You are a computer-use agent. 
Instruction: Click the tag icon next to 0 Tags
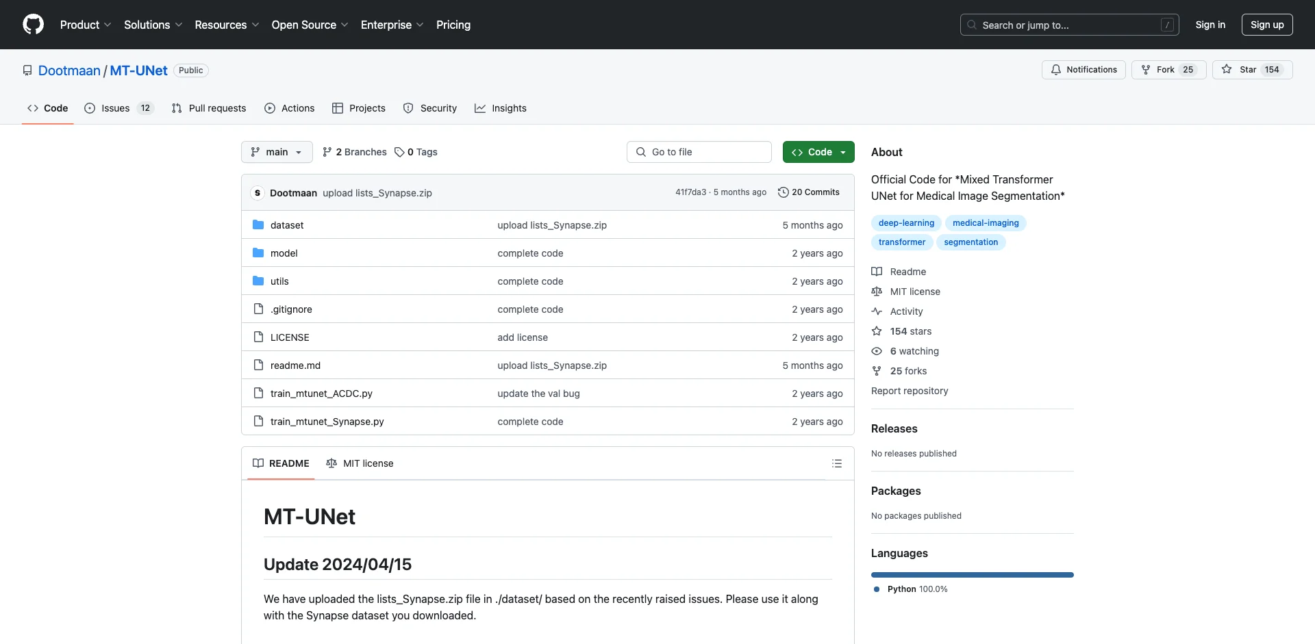[399, 152]
